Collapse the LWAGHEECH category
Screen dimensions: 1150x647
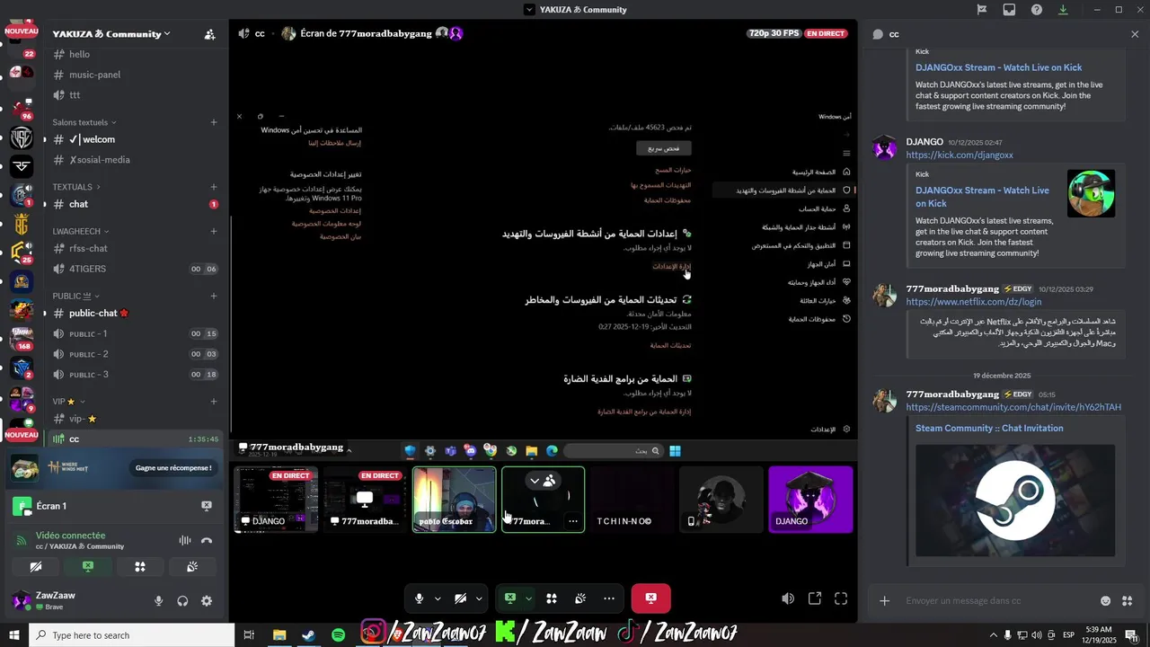click(81, 231)
